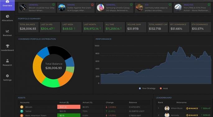Click the Samsung Galaxy news thumbnail
The image size is (213, 117).
pyautogui.click(x=100, y=7)
